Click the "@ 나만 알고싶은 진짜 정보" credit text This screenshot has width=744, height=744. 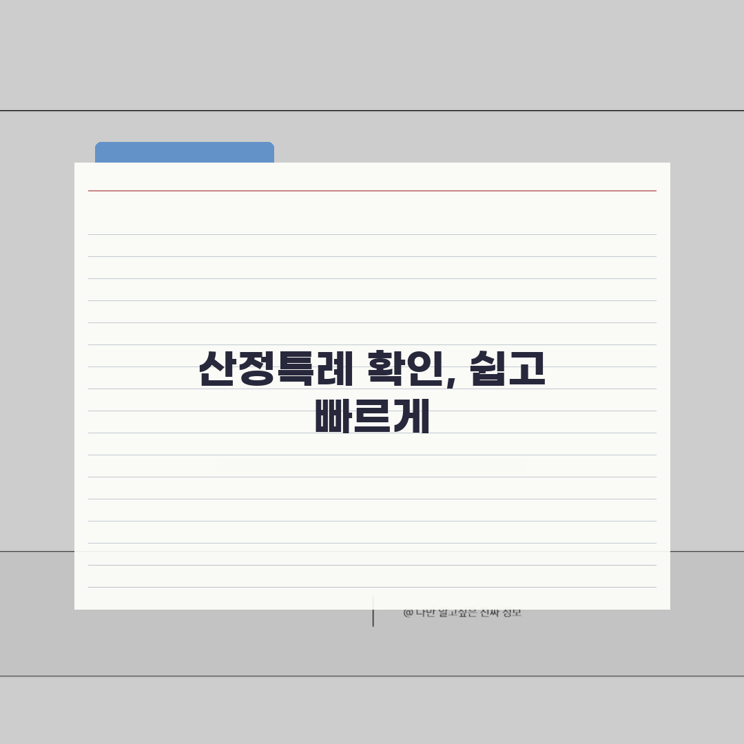pyautogui.click(x=462, y=613)
